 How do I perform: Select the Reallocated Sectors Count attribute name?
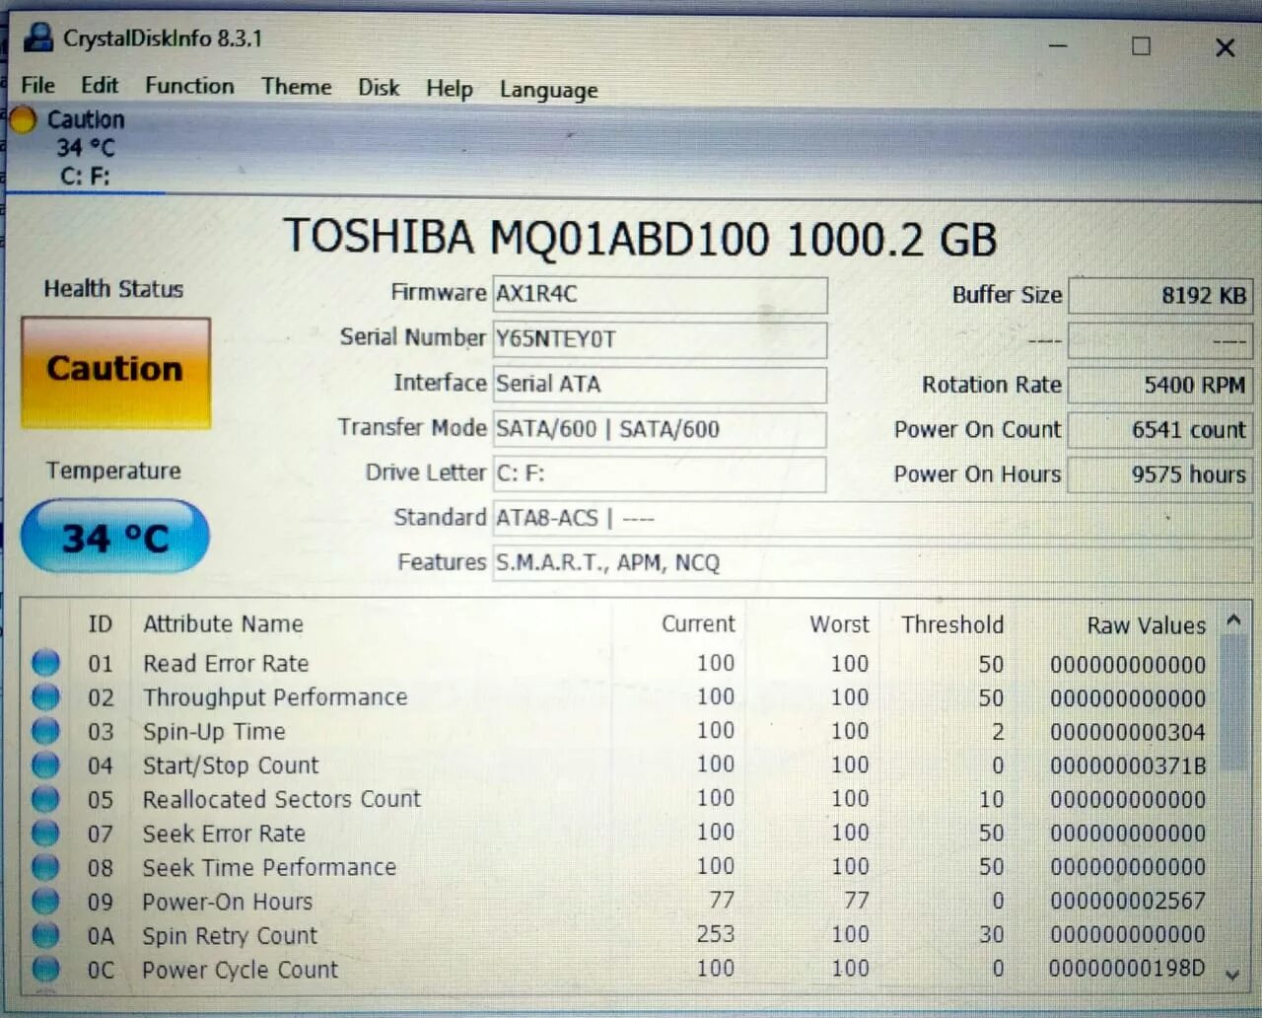tap(281, 799)
